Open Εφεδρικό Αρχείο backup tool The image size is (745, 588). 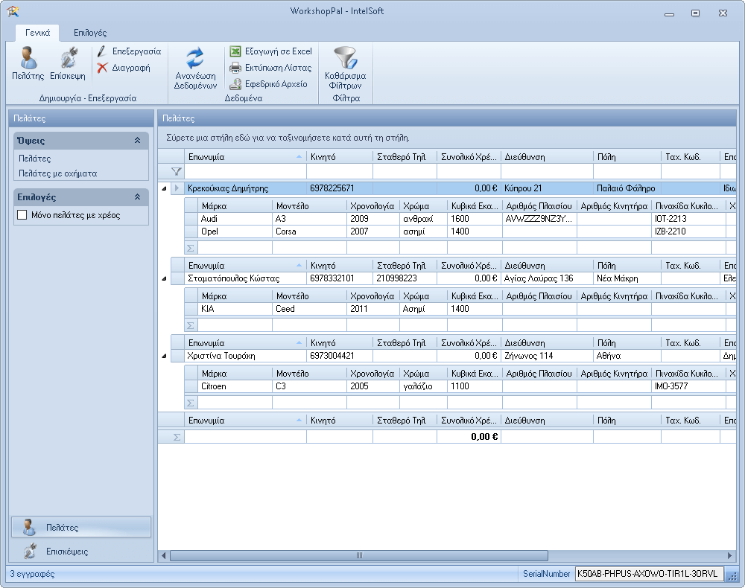268,84
